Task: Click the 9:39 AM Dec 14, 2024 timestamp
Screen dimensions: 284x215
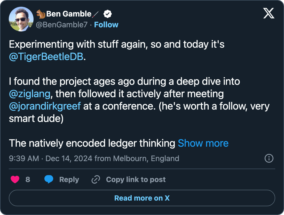Action: 51,158
